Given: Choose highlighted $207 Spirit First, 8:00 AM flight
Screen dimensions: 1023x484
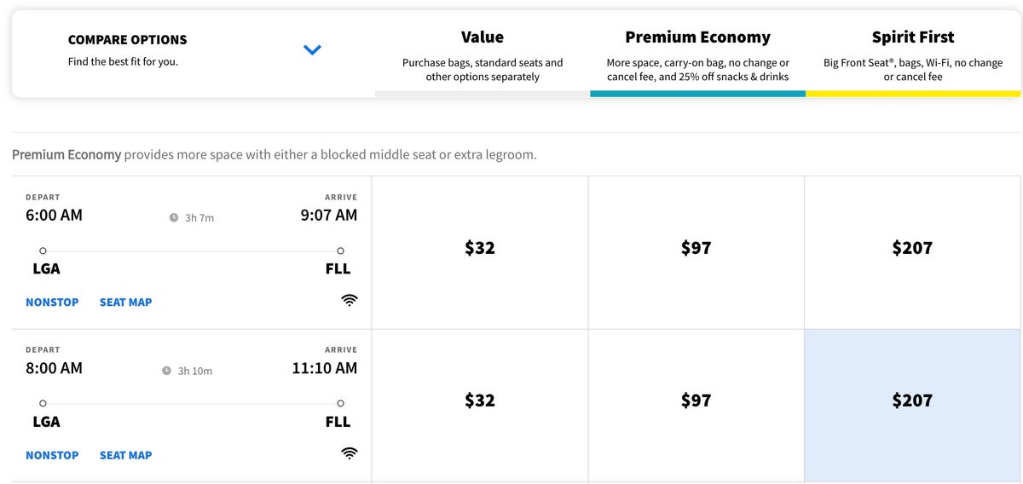Looking at the screenshot, I should pyautogui.click(x=912, y=400).
